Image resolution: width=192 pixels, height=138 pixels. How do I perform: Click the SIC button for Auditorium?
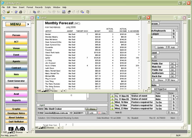[172, 73]
